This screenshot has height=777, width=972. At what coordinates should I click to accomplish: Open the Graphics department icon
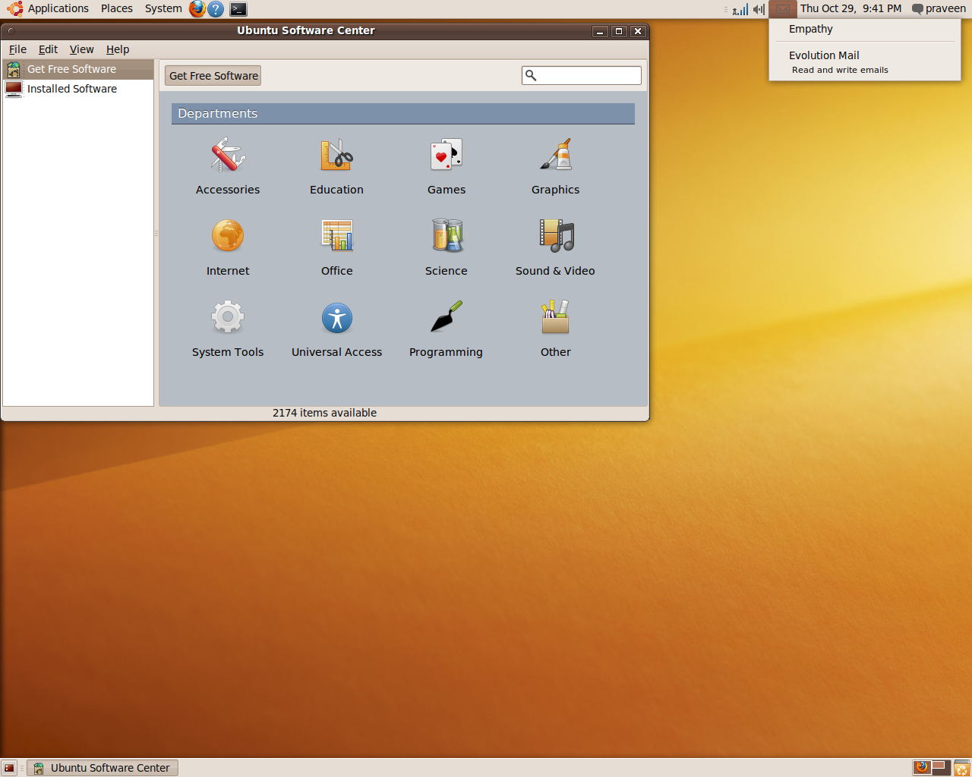coord(555,156)
